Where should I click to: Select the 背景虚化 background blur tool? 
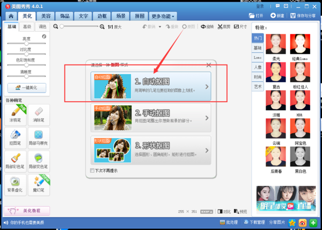pos(16,185)
